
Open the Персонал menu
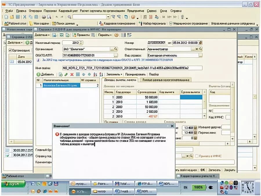point(50,11)
